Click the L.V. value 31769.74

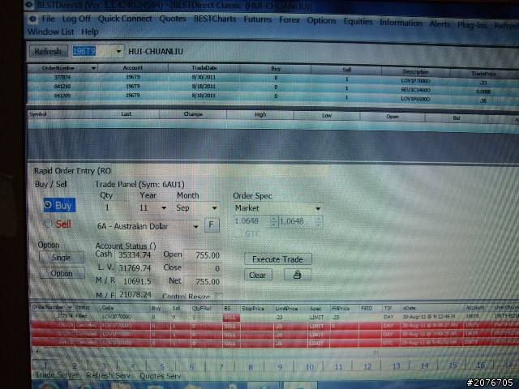pyautogui.click(x=135, y=267)
